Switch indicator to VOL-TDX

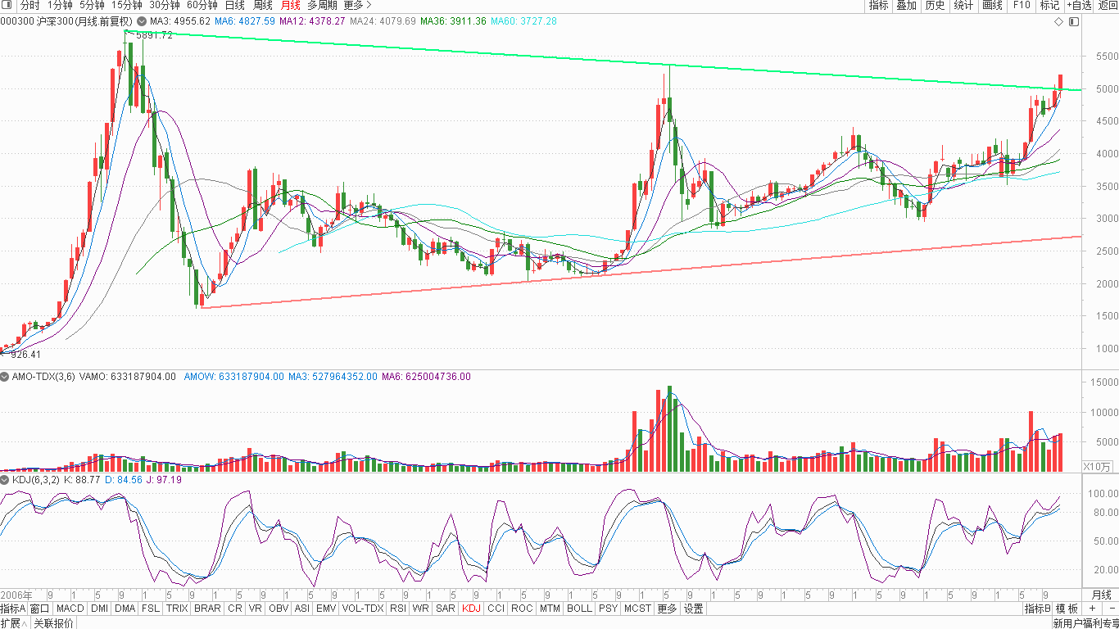[363, 609]
